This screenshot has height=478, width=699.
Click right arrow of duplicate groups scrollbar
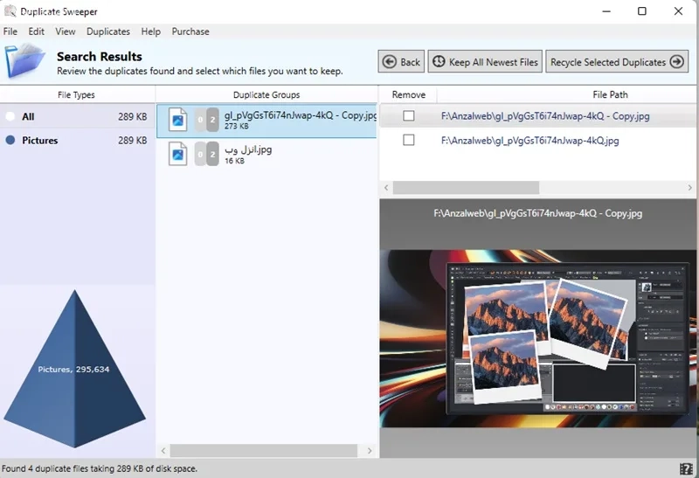tap(370, 451)
